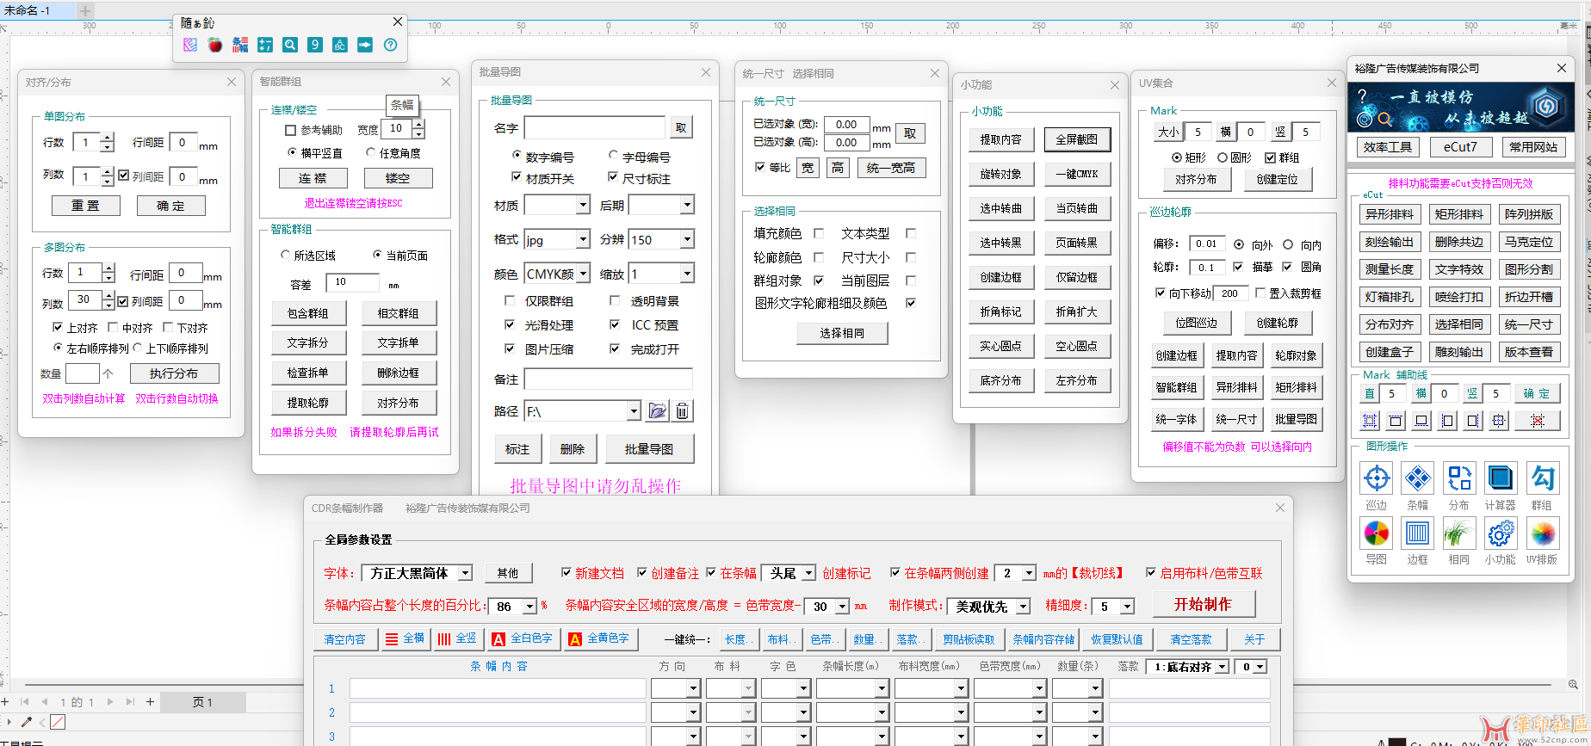Viewport: 1591px width, 746px height.
Task: Open the 群组 icon in 图形操作
Action: pyautogui.click(x=1542, y=478)
